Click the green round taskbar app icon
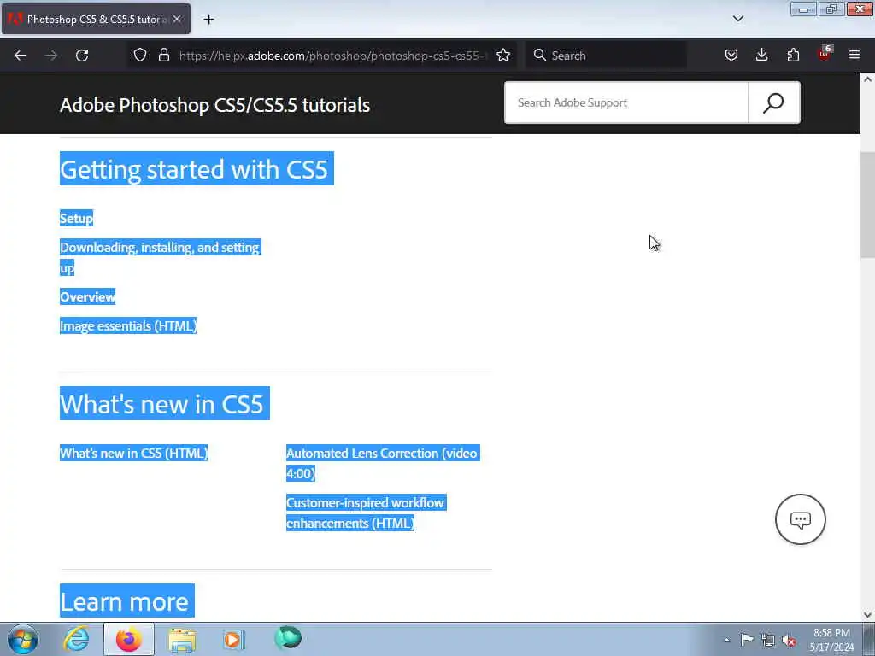875x656 pixels. tap(288, 638)
